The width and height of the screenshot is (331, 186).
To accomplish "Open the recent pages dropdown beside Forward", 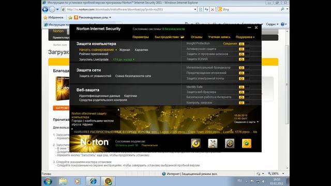I will pos(57,9).
